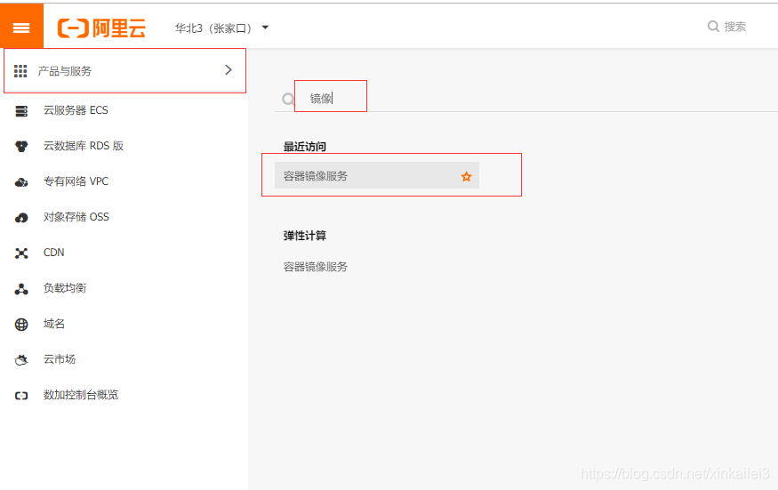Toggle favorite star for 容器镜像服务
This screenshot has height=490, width=778.
point(467,176)
